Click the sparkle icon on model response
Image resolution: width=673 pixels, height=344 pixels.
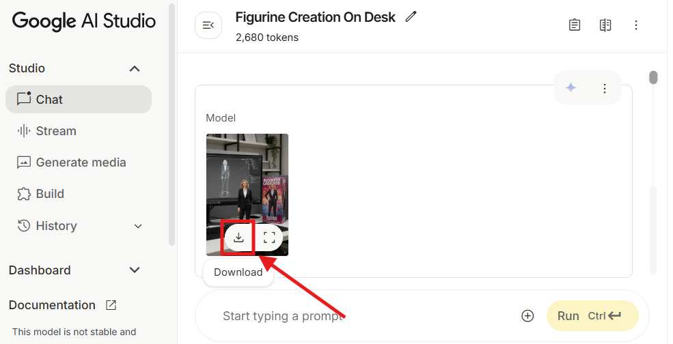(571, 87)
